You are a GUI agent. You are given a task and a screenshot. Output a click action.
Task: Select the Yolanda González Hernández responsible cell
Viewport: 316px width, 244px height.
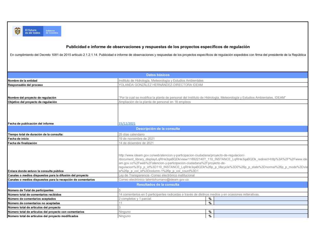pos(161,85)
